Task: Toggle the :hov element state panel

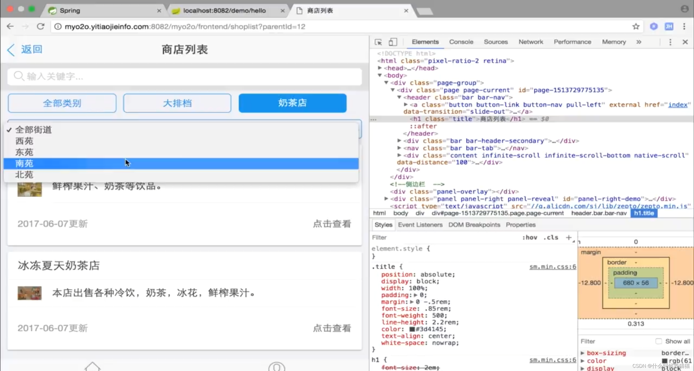Action: tap(529, 237)
